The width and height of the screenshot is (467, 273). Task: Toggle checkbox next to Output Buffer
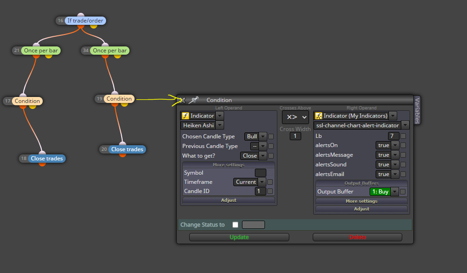pyautogui.click(x=403, y=192)
